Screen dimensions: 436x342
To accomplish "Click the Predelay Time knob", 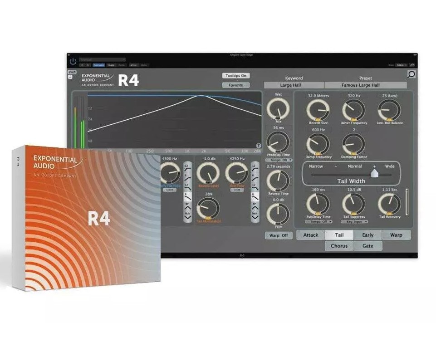I will pos(278,142).
